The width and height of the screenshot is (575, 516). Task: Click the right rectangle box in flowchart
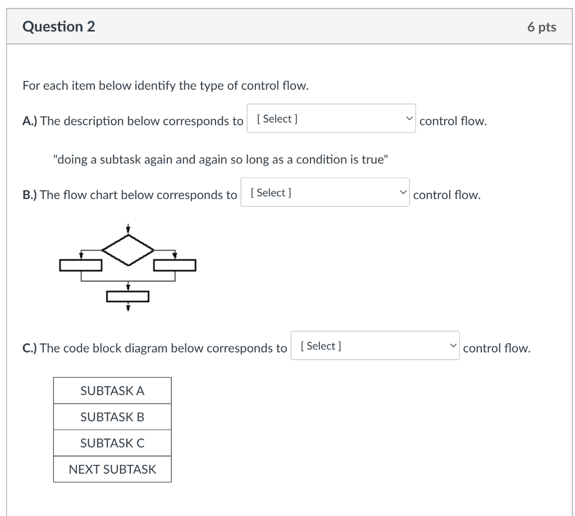[175, 265]
